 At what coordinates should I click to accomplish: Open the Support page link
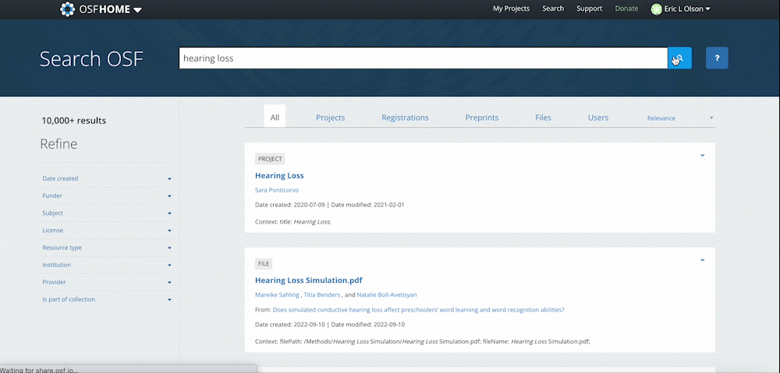coord(590,9)
